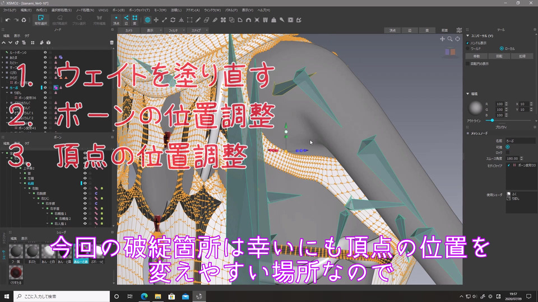Viewport: 538px width, 302px height.
Task: Click the redo arrow icon
Action: point(16,20)
